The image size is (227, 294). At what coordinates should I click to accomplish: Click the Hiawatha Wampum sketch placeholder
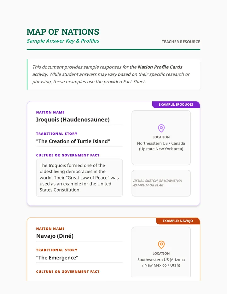coord(161,183)
